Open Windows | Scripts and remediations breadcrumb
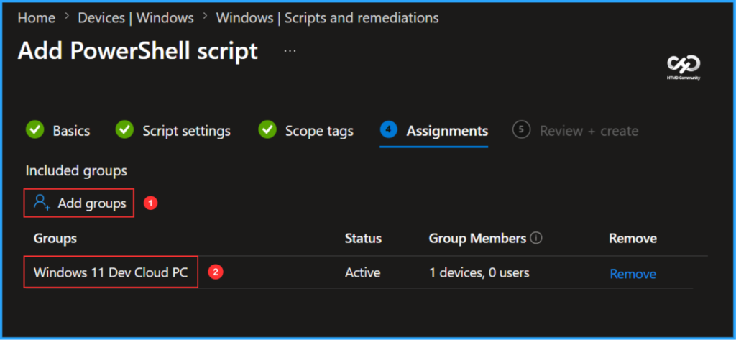Image resolution: width=736 pixels, height=340 pixels. (x=327, y=18)
